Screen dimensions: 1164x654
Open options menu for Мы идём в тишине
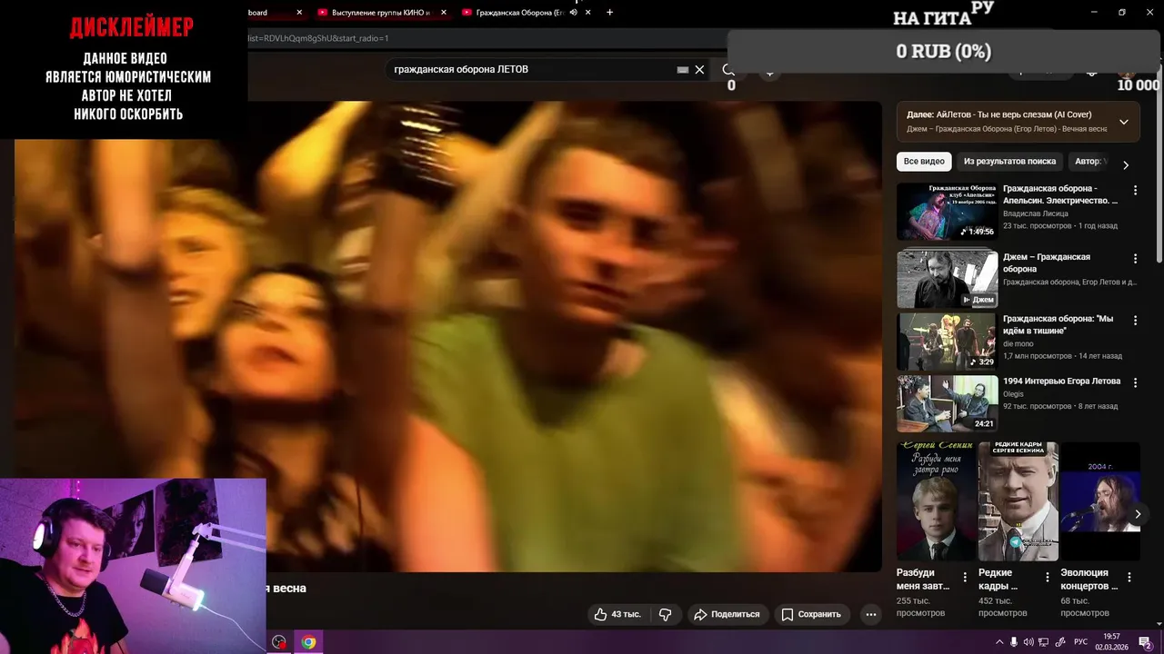pyautogui.click(x=1135, y=321)
